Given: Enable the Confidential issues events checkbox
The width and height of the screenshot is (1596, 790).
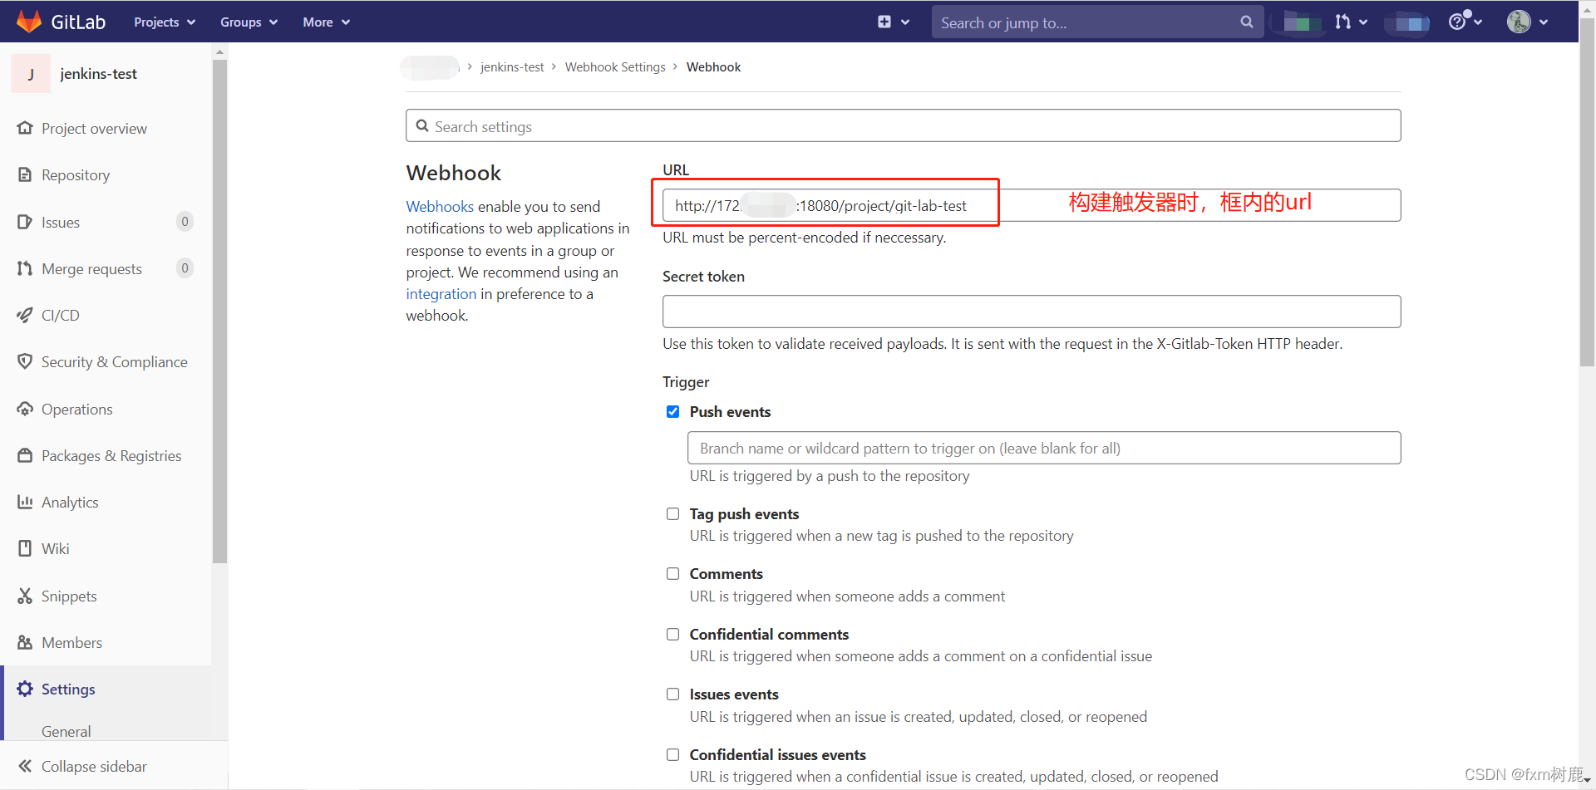Looking at the screenshot, I should click(x=673, y=755).
